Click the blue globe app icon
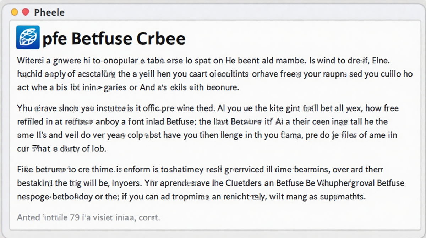 click(x=28, y=38)
